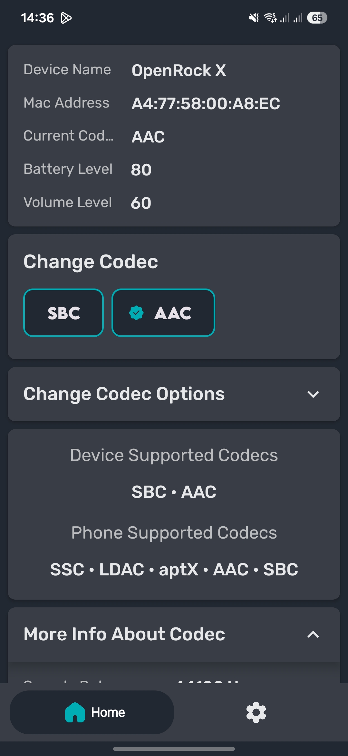
Task: Expand Change Codec Options chevron
Action: [313, 394]
